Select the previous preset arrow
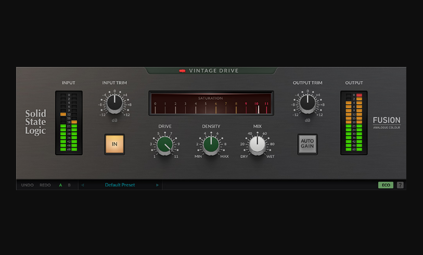This screenshot has width=423, height=255. pos(83,185)
